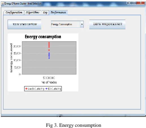This screenshot has height=128, width=146.
Task: Select the Log tab
Action: point(45,12)
